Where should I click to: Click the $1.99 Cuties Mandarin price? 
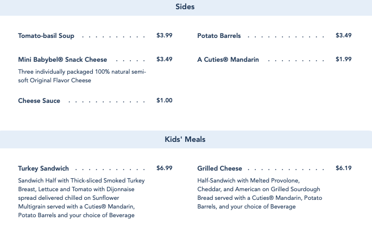coord(343,59)
